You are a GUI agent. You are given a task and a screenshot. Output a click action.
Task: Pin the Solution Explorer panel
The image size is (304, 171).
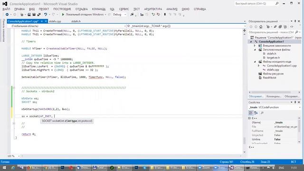(x=295, y=21)
